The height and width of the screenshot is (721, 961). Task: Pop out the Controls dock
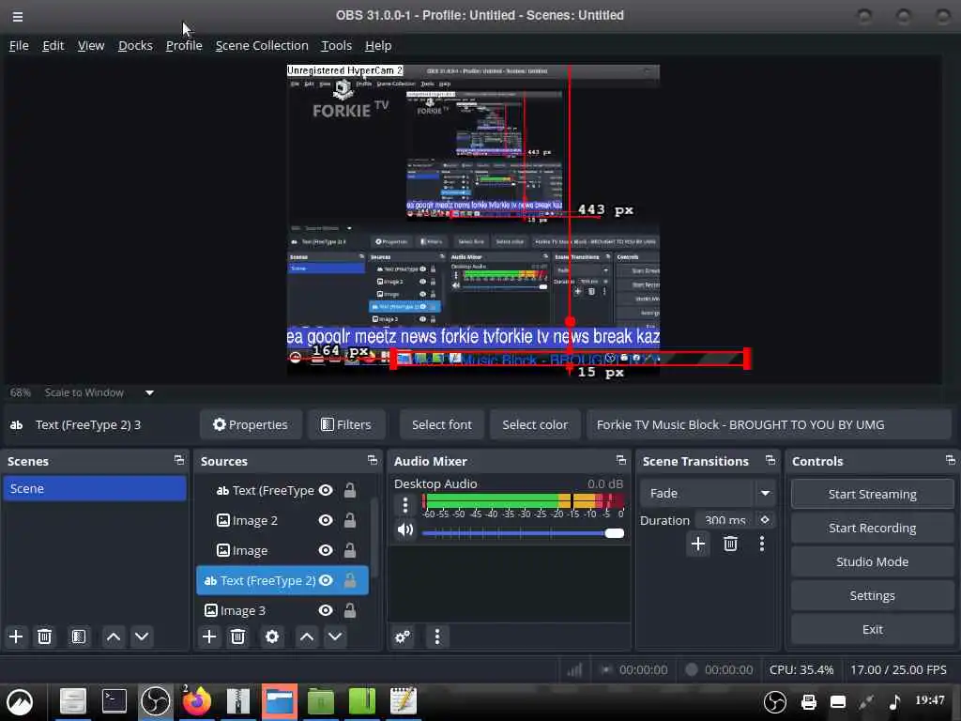click(x=950, y=460)
